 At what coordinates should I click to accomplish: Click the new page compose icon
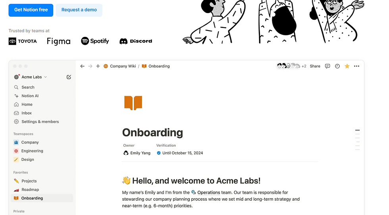tap(69, 77)
